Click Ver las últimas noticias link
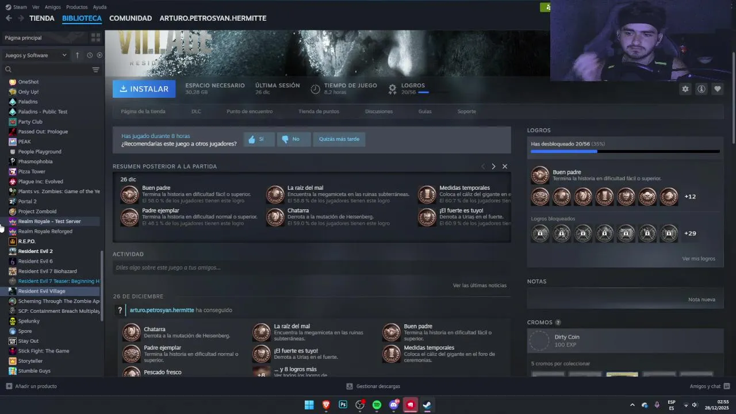The height and width of the screenshot is (414, 736). pyautogui.click(x=480, y=285)
